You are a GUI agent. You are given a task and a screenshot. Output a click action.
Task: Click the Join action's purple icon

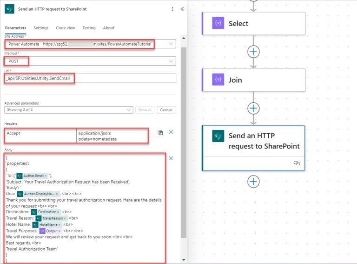(218, 79)
